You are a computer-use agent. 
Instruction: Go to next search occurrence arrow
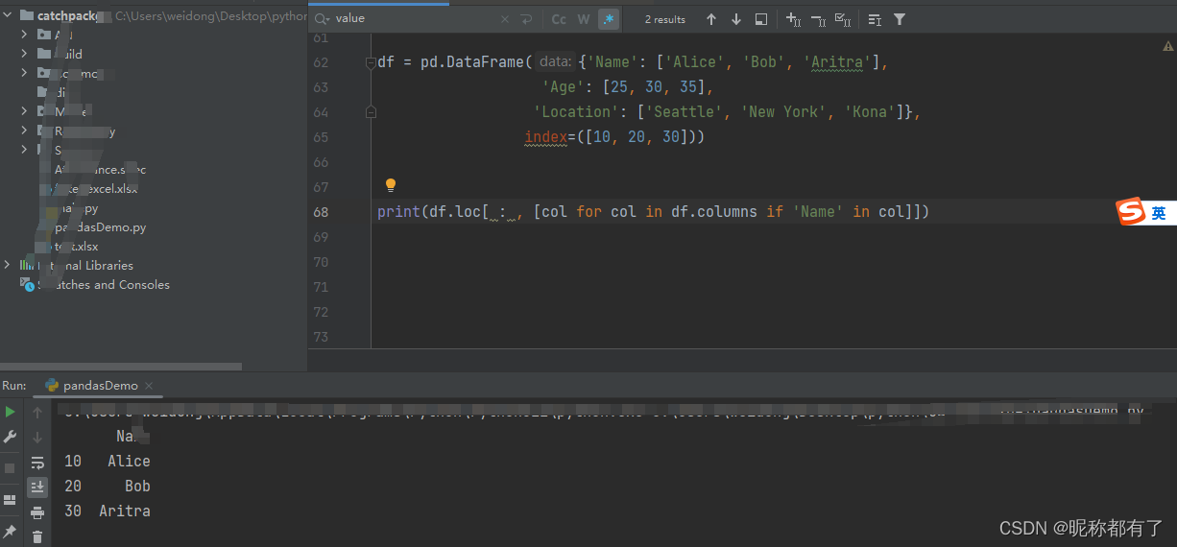(x=736, y=19)
